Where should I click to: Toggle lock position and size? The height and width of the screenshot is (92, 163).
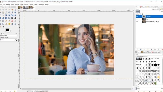pos(141,14)
